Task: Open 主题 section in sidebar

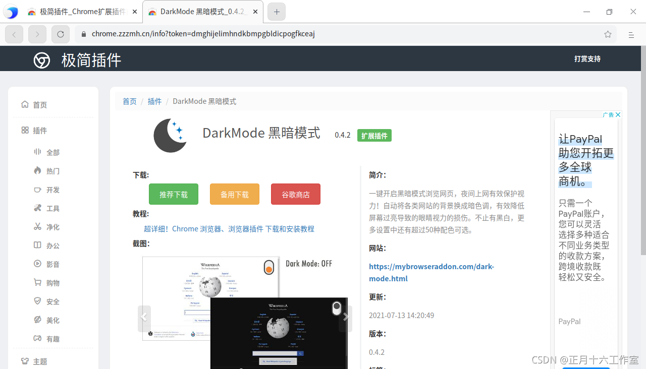Action: coord(40,361)
